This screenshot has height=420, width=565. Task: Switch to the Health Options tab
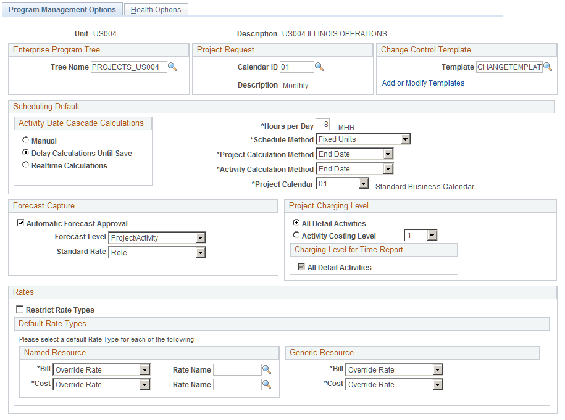click(x=156, y=9)
